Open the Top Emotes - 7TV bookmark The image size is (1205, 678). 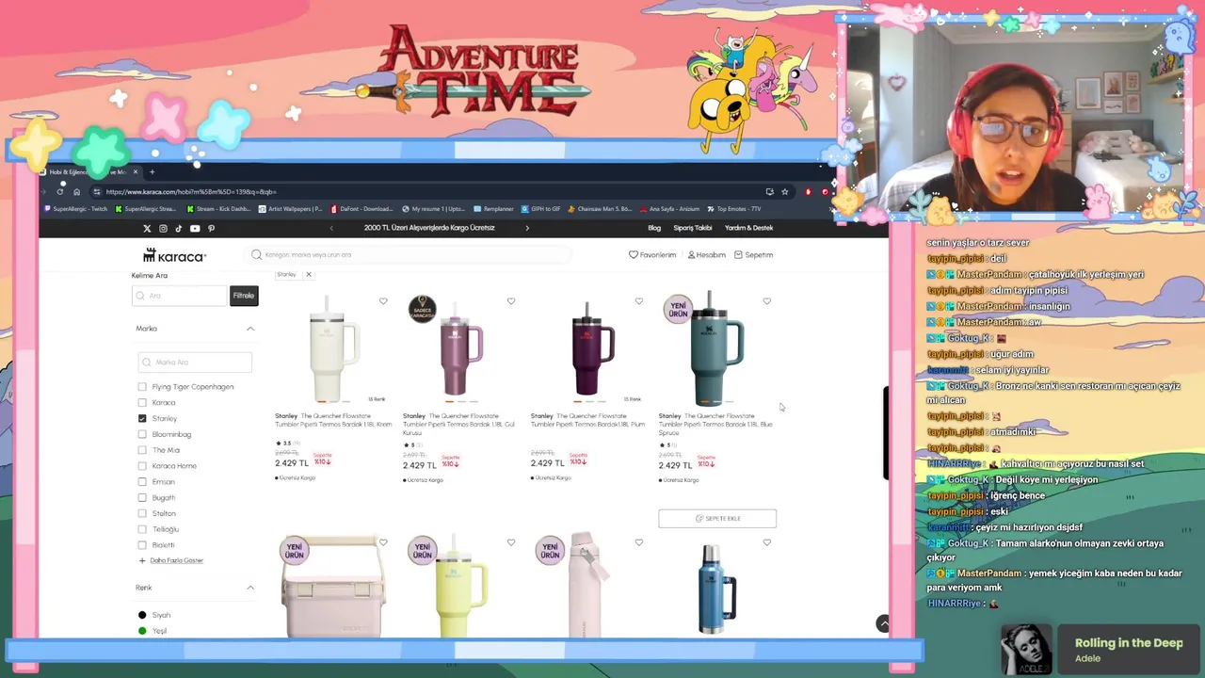[734, 209]
